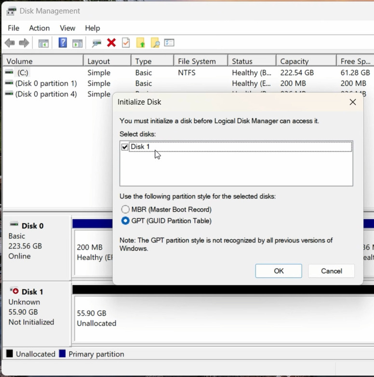Select the 55.90 GB Unallocated region
This screenshot has width=374, height=377.
coord(224,319)
